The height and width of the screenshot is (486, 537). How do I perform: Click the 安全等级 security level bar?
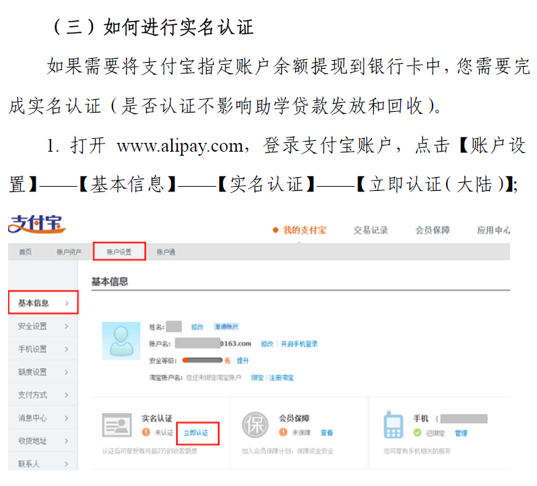[x=202, y=361]
